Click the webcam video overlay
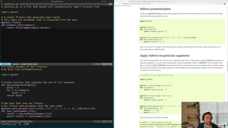228x128 pixels. (x=205, y=115)
